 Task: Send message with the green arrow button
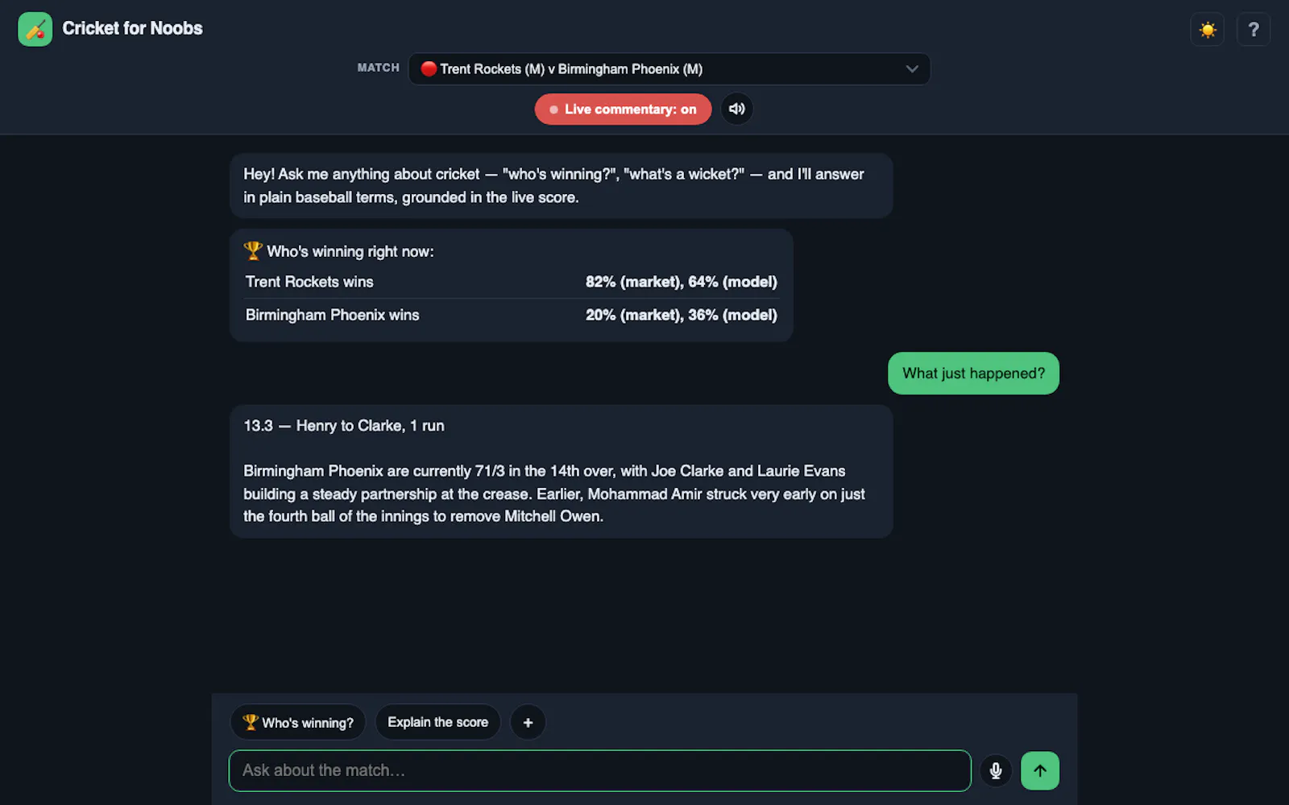(1040, 770)
